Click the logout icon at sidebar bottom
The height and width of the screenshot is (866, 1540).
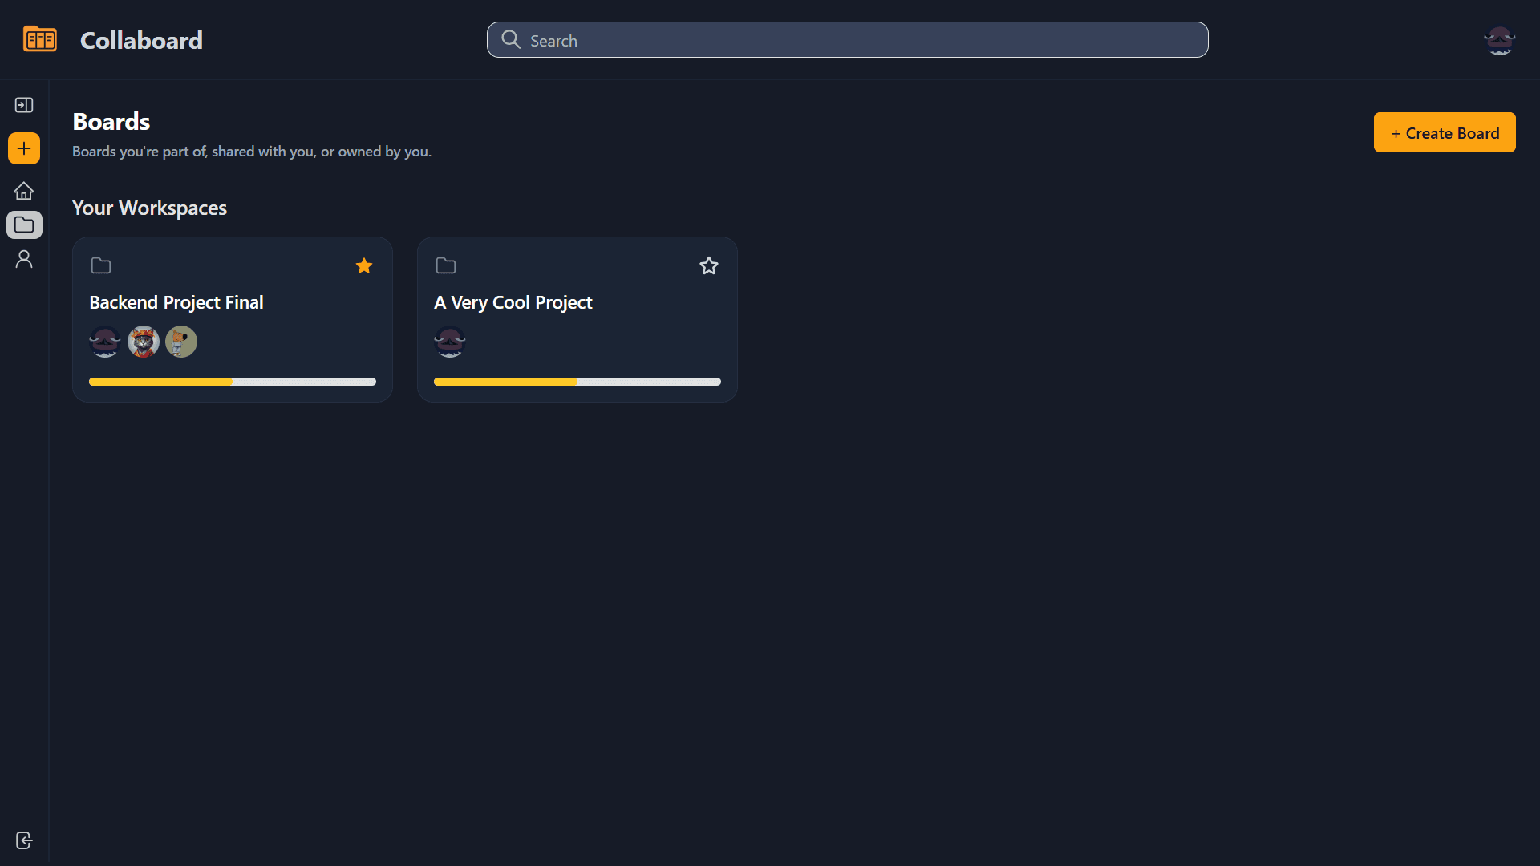pos(24,840)
